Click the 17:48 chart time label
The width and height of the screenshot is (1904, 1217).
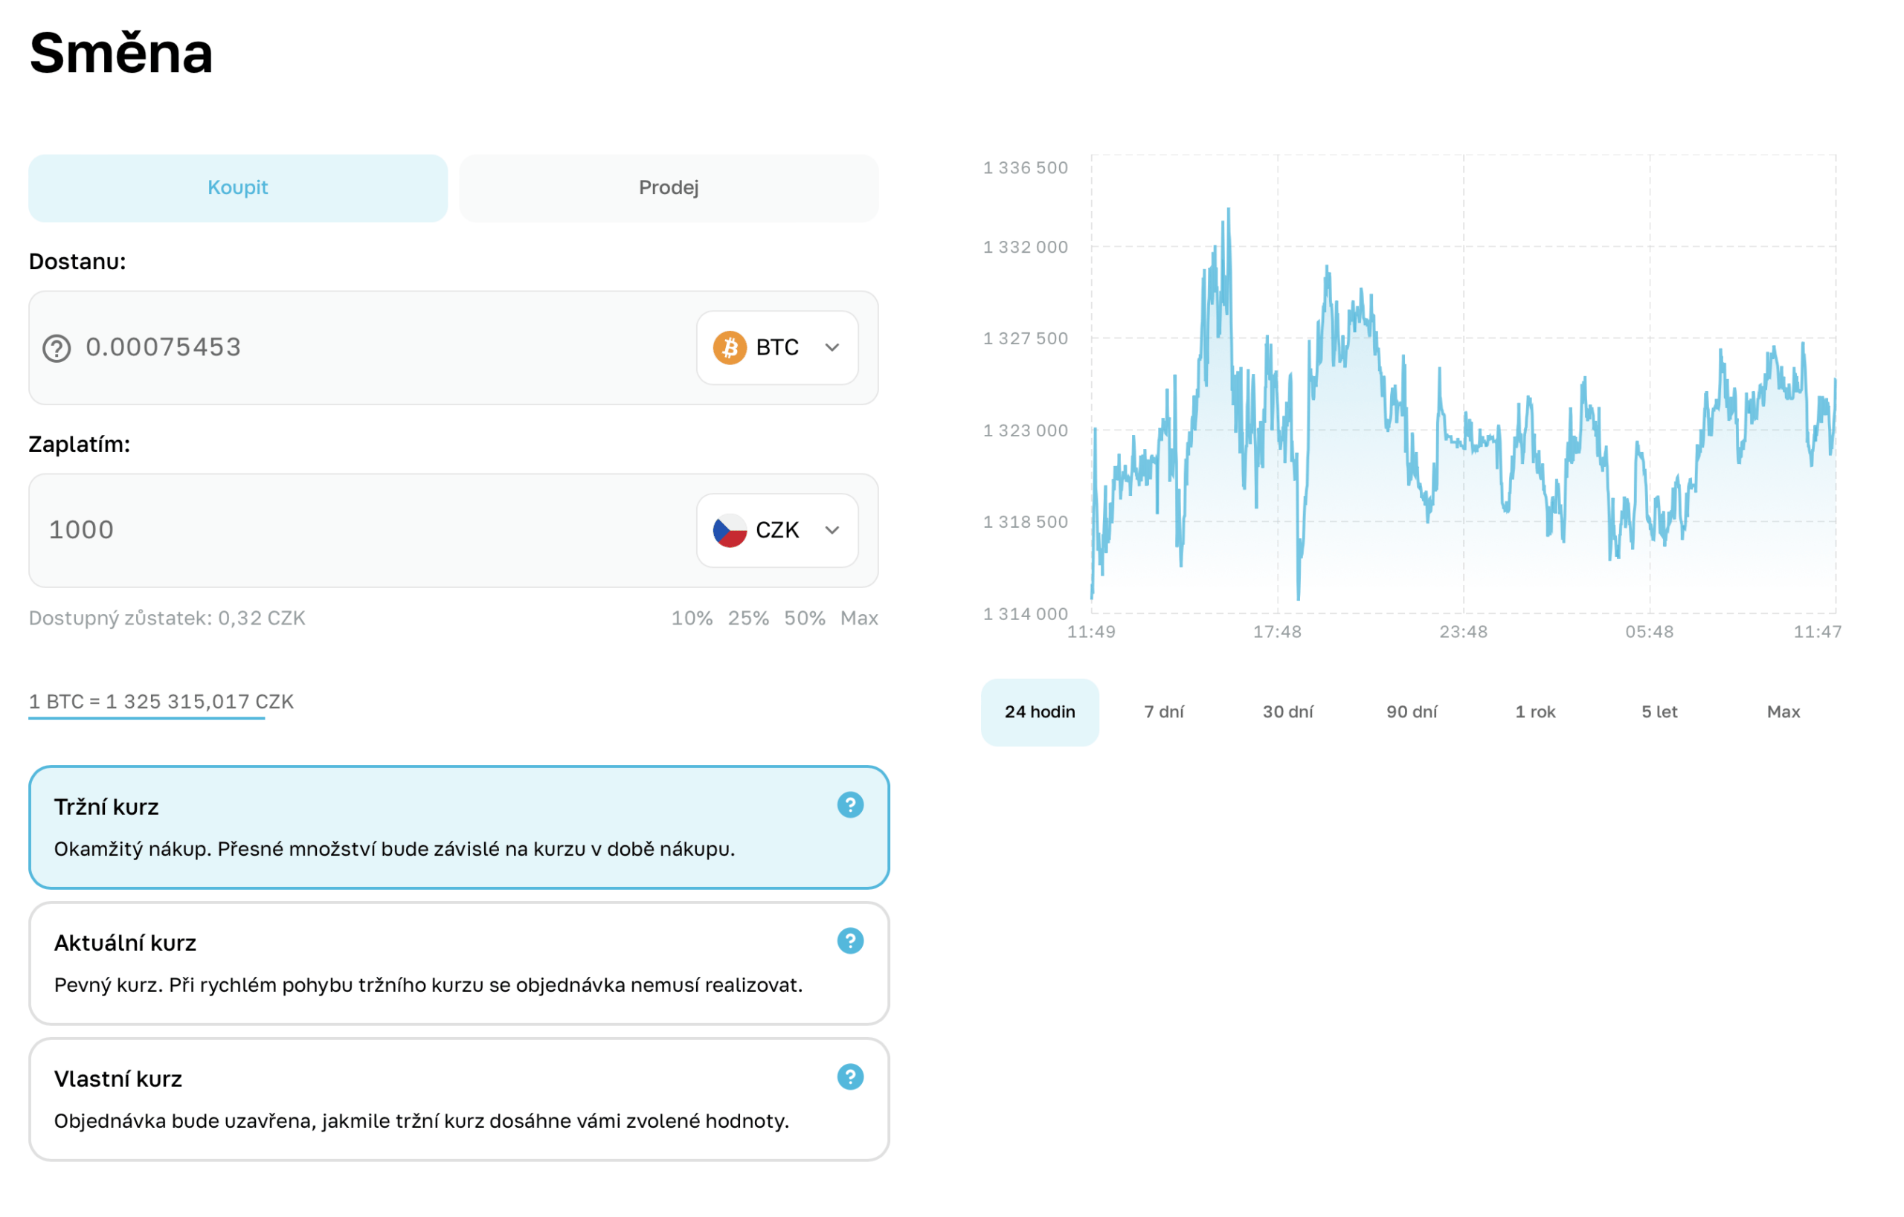pyautogui.click(x=1277, y=632)
